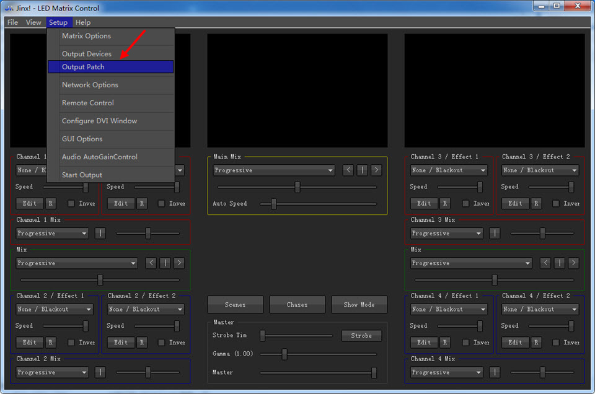Click the Channel 1 Mix bar button

100,233
